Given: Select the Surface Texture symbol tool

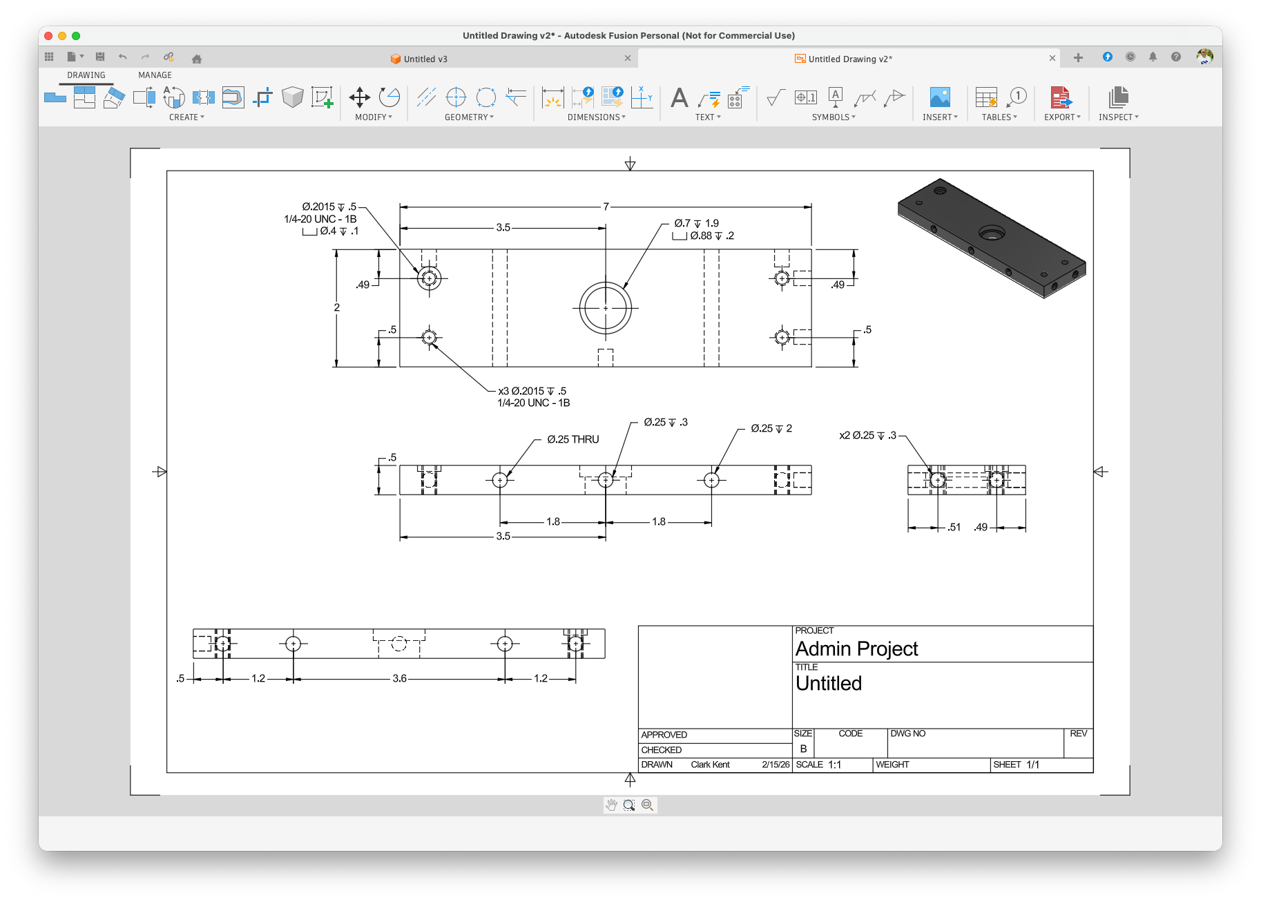Looking at the screenshot, I should coord(776,97).
